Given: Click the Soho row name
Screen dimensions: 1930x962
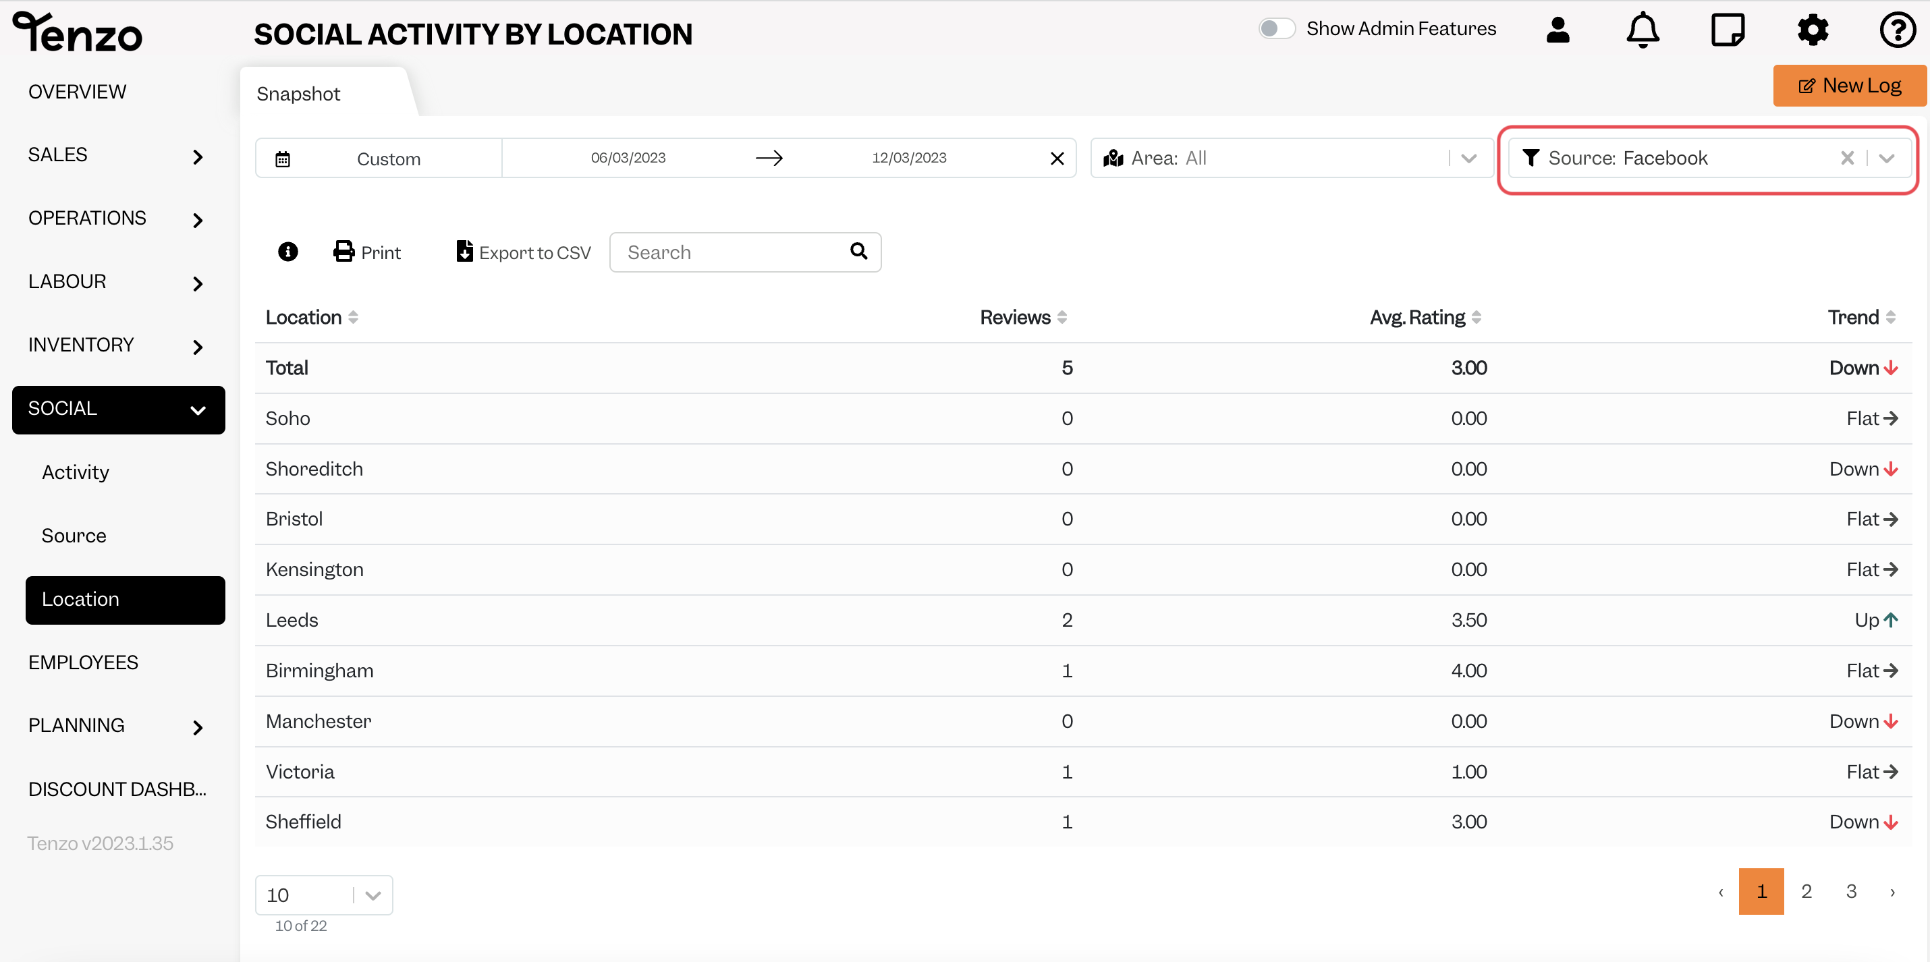Looking at the screenshot, I should click(287, 418).
